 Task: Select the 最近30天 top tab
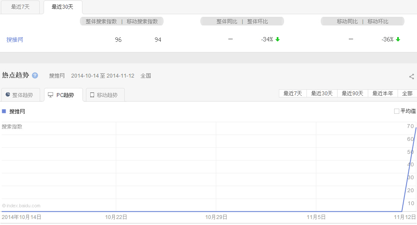pyautogui.click(x=63, y=7)
